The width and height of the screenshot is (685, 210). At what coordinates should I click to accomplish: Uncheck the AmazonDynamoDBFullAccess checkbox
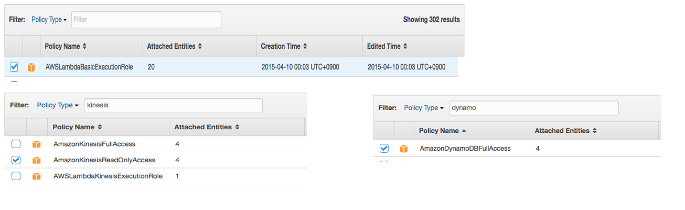point(384,148)
